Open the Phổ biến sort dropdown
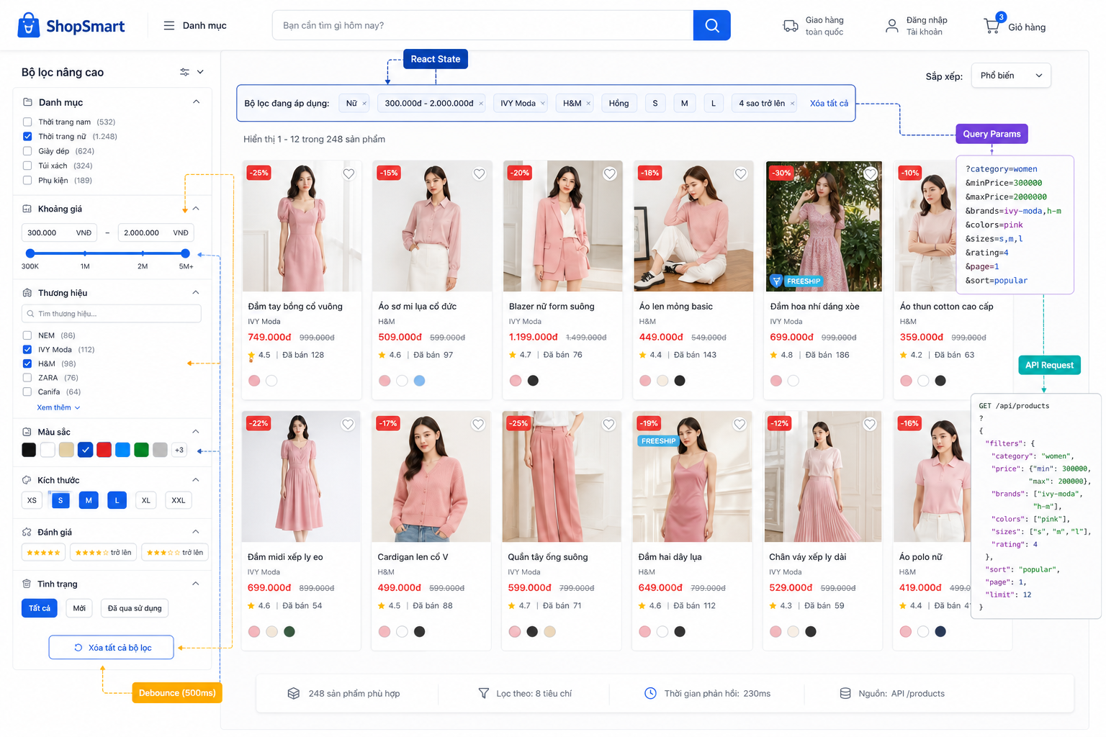The height and width of the screenshot is (737, 1106). [1011, 76]
